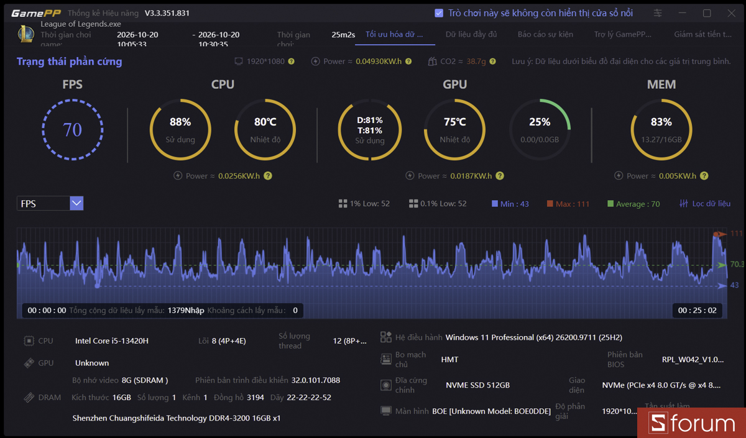Viewport: 746px width, 438px height.
Task: Click help icon beside MEM power 0.005KW.h
Action: (x=704, y=176)
